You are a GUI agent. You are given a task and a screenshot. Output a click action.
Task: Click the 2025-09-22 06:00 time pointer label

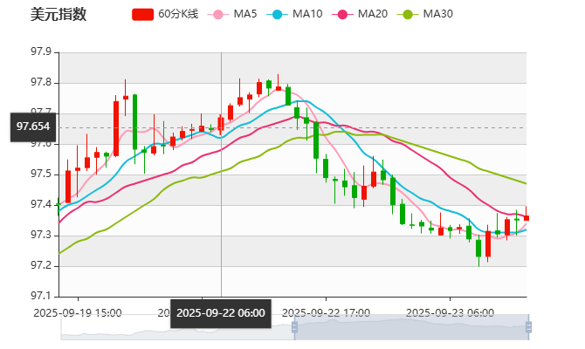[x=221, y=312]
